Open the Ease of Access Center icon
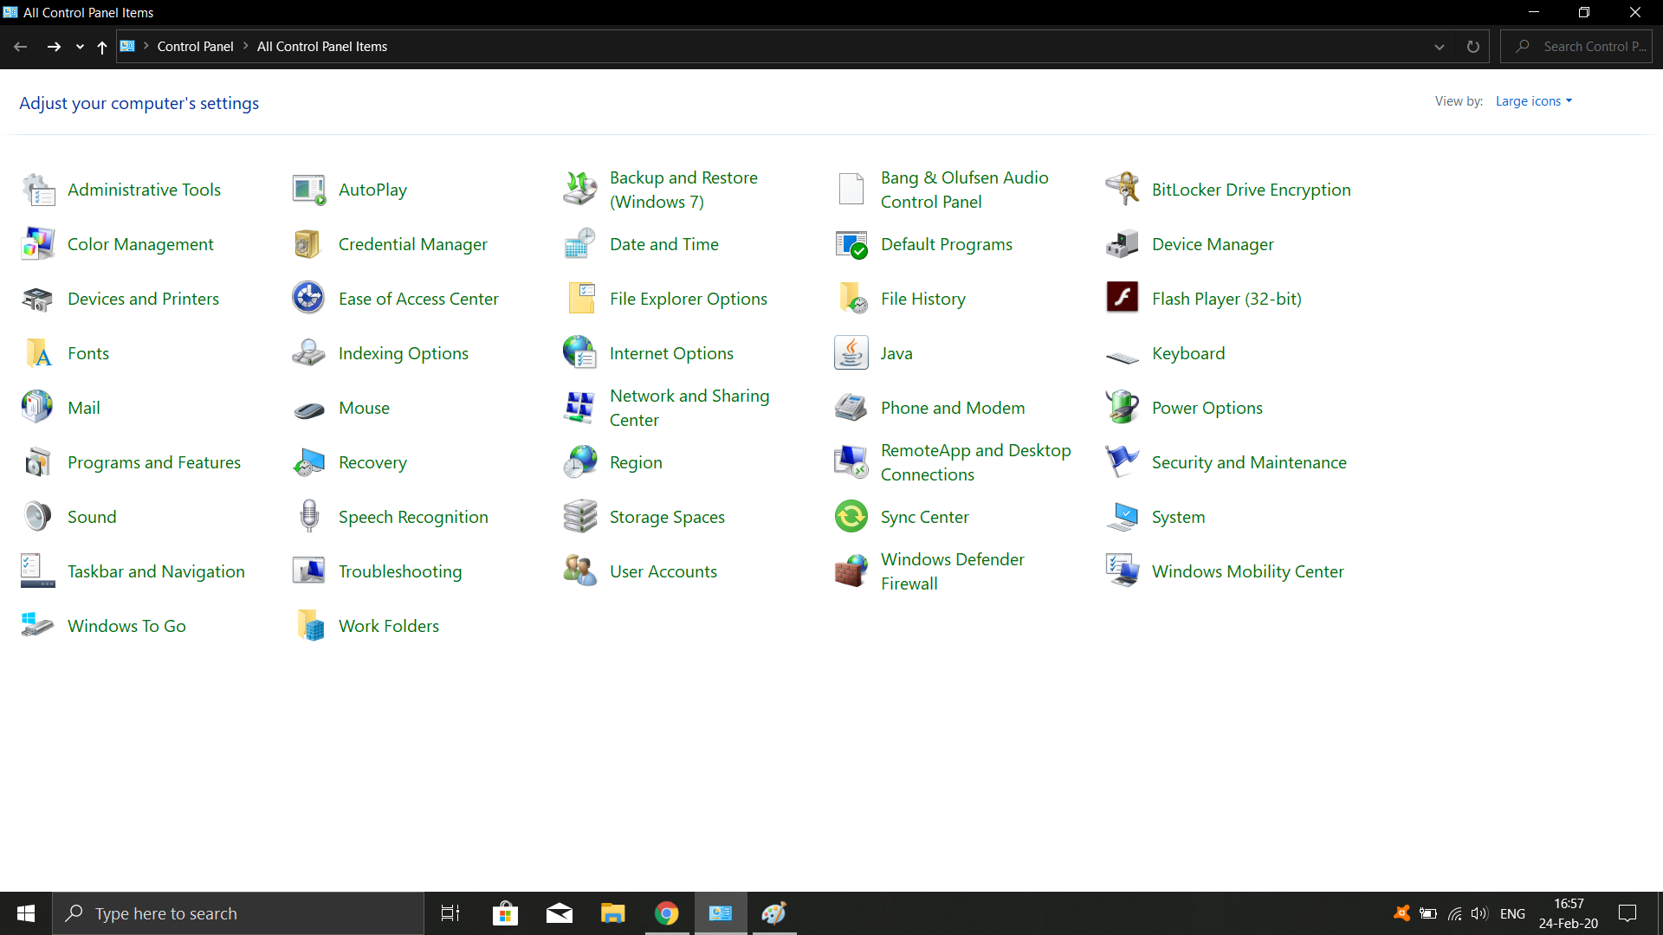This screenshot has height=935, width=1663. point(309,299)
